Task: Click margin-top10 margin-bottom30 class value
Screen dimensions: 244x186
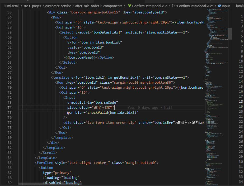Action: point(142,82)
